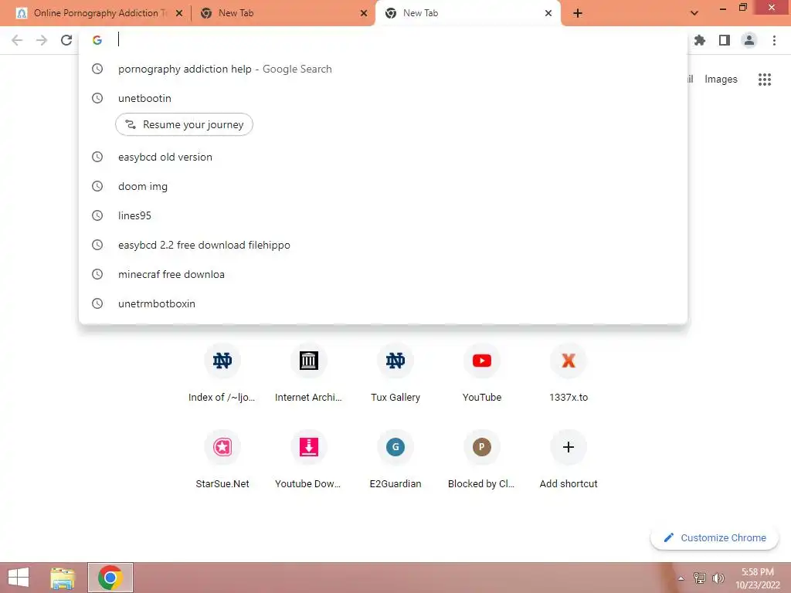Select the unetbootin suggestion
This screenshot has width=791, height=593.
tap(383, 98)
